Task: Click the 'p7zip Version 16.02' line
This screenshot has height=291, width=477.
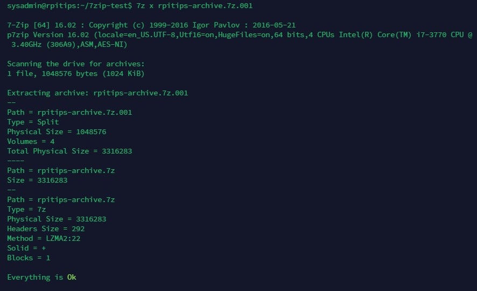Action: pos(240,34)
